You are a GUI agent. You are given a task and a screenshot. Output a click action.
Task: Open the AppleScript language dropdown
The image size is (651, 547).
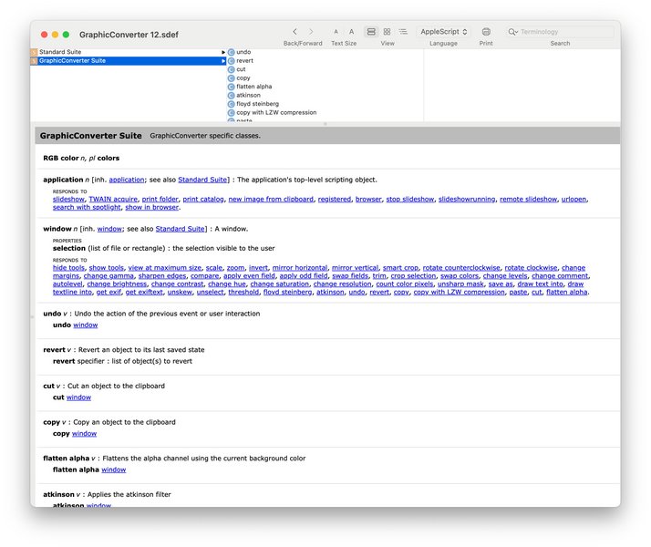coord(443,32)
